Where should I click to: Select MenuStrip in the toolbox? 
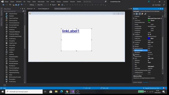[x=12, y=59]
